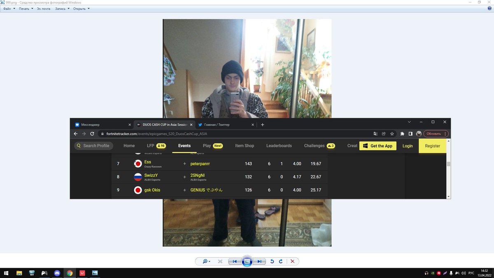Bookmark this page with the star
Image resolution: width=494 pixels, height=278 pixels.
tap(392, 134)
